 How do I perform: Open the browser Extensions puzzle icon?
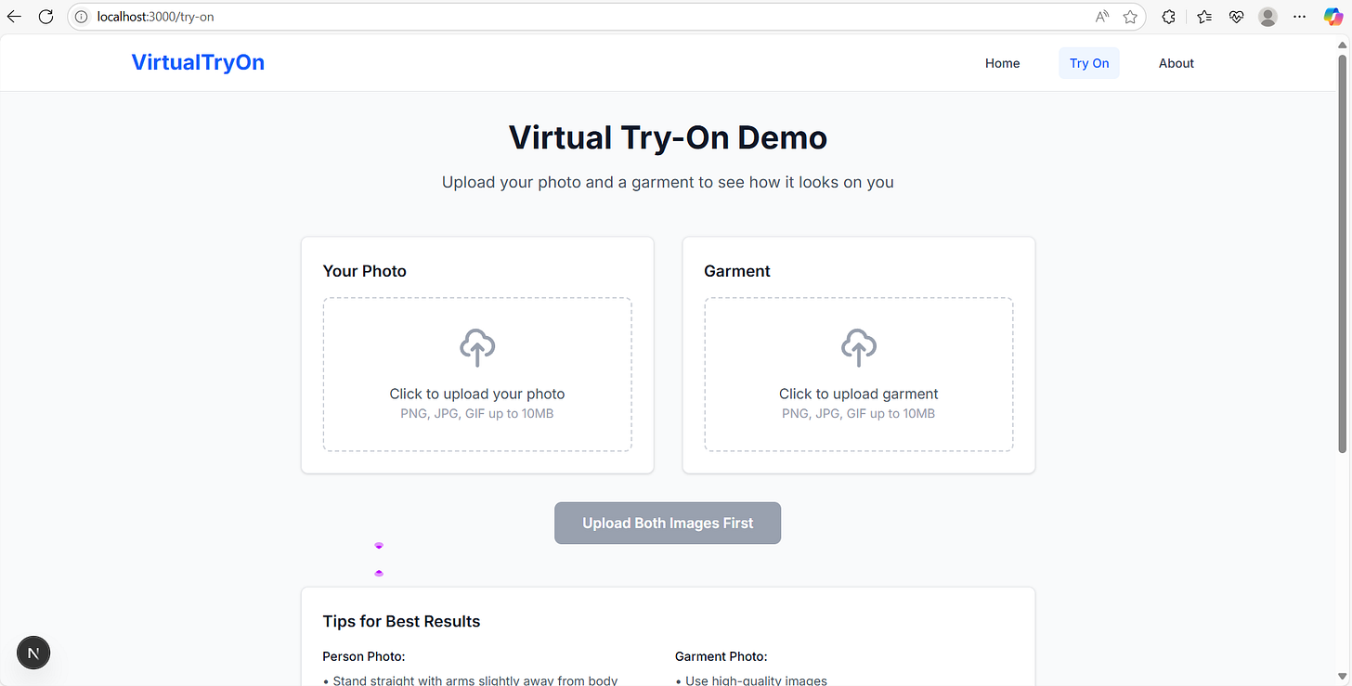click(1169, 17)
